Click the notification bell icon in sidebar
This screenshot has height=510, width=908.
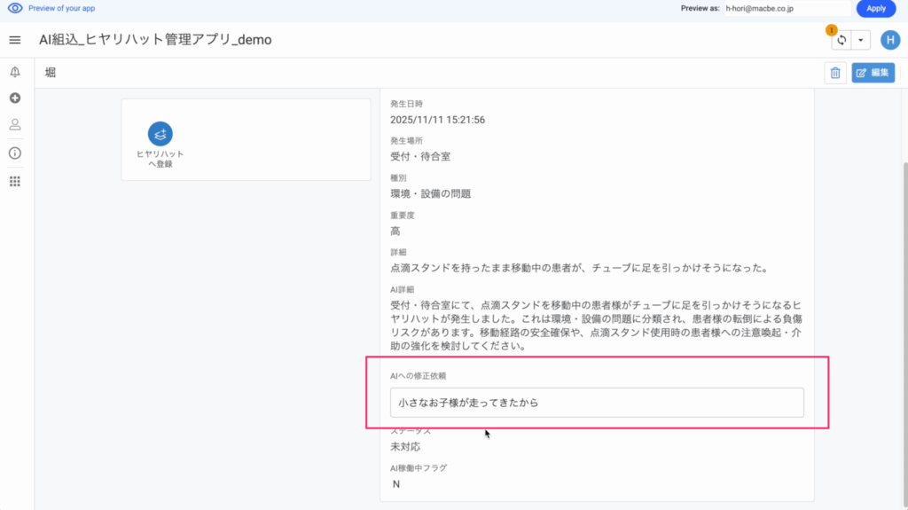point(14,72)
